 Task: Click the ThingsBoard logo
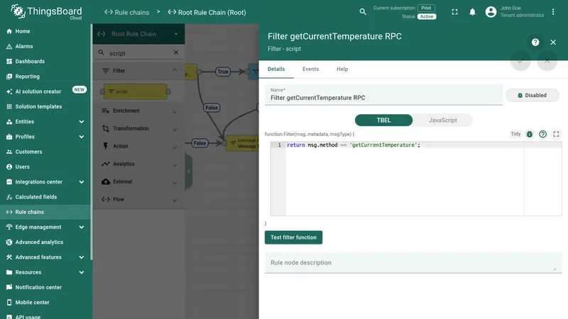click(x=46, y=12)
